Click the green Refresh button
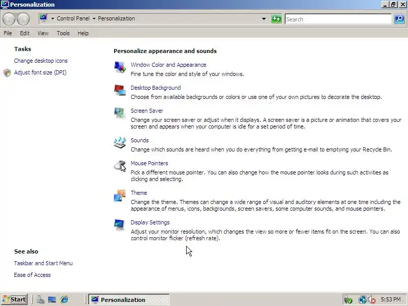 click(x=276, y=19)
